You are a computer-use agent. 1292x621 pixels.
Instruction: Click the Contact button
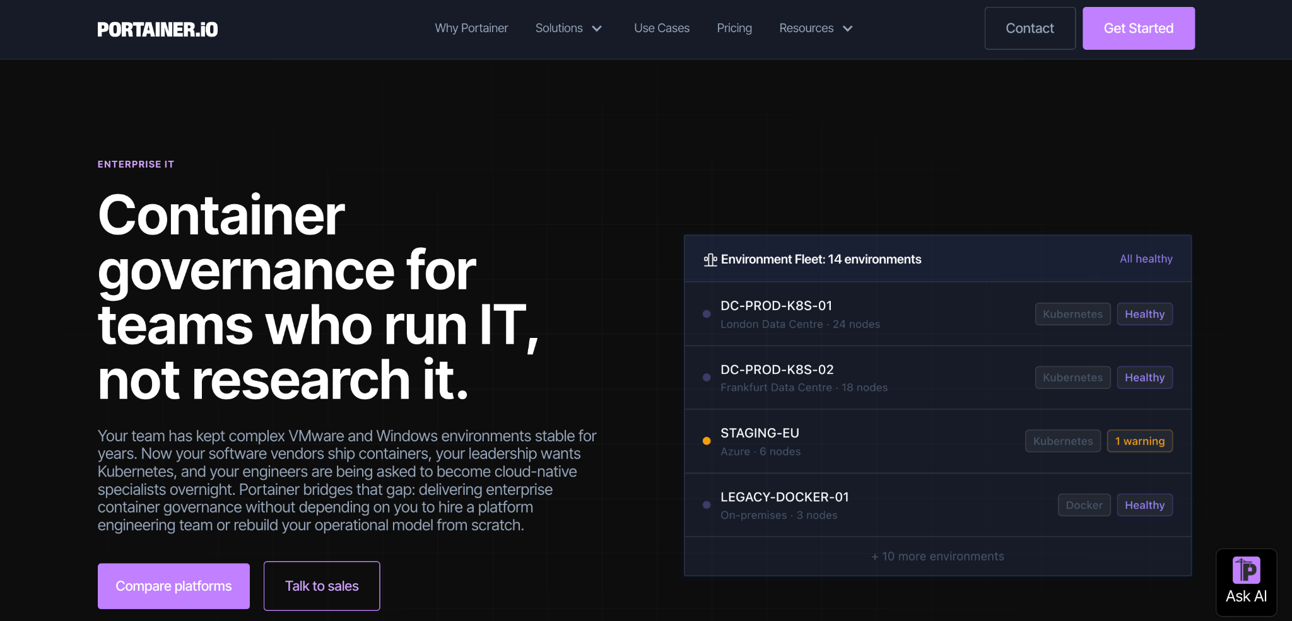[1030, 28]
